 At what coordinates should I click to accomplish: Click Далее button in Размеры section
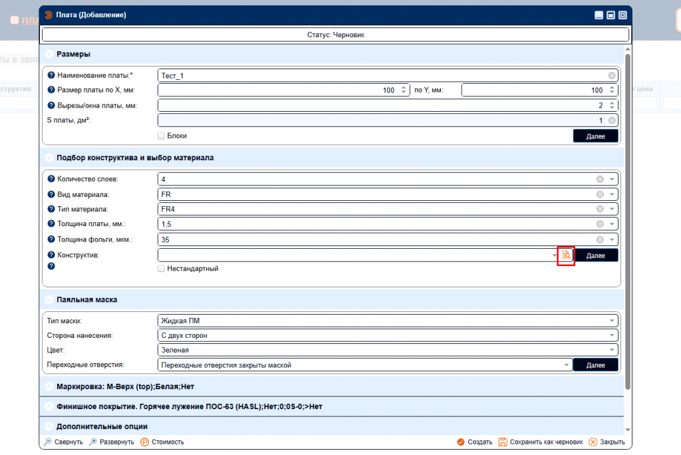pos(595,136)
